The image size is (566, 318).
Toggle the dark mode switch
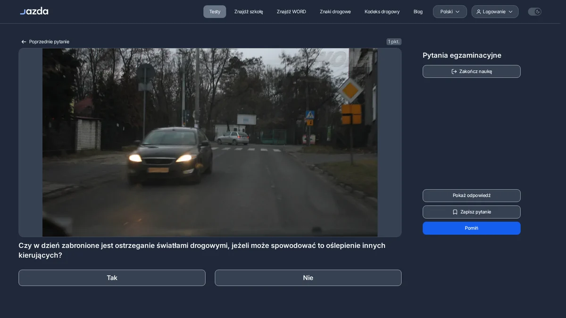tap(534, 12)
